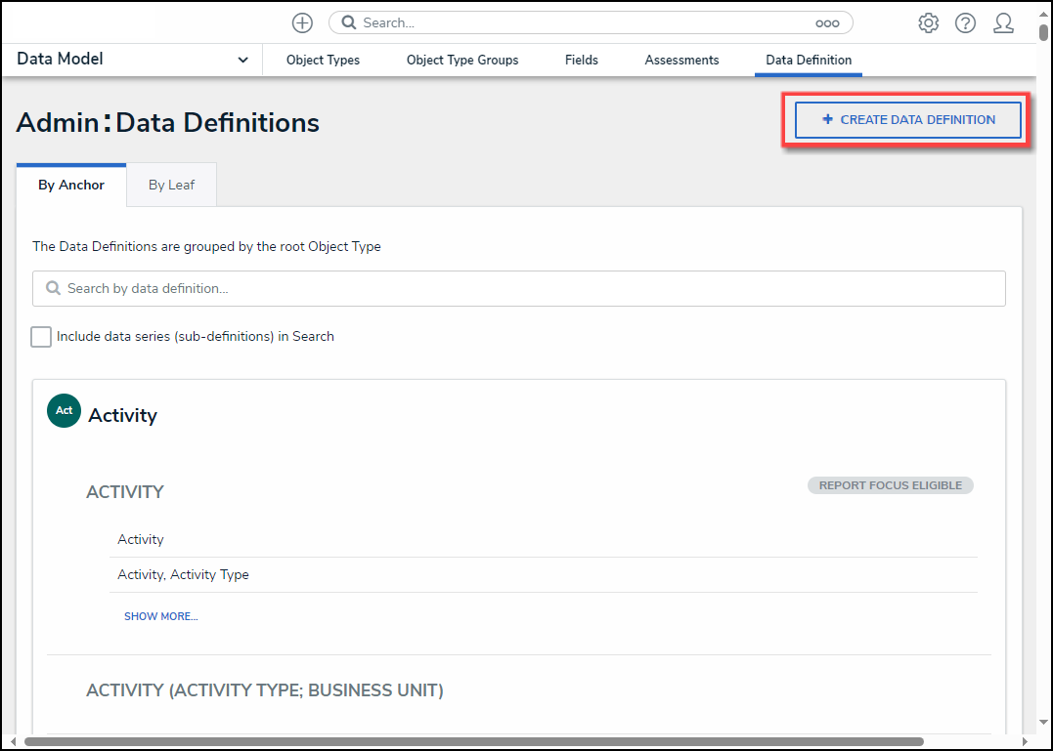Open the help question mark icon
This screenshot has height=751, width=1053.
[x=965, y=23]
